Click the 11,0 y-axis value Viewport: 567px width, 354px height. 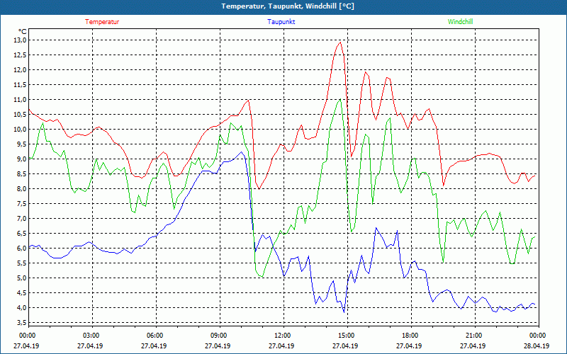coord(21,99)
